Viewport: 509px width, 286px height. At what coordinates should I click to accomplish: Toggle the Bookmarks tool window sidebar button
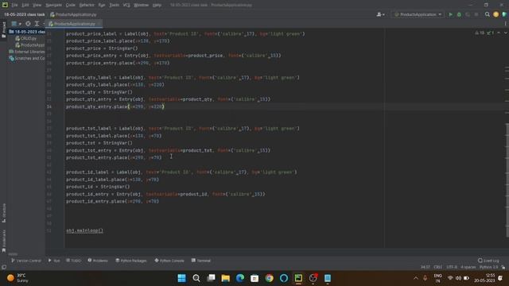(x=4, y=241)
